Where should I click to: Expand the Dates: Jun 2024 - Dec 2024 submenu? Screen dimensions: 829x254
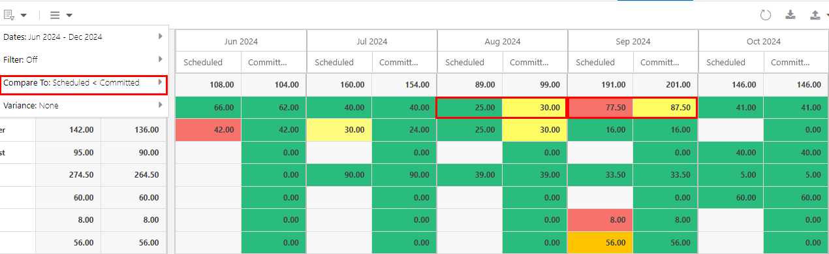coord(160,37)
